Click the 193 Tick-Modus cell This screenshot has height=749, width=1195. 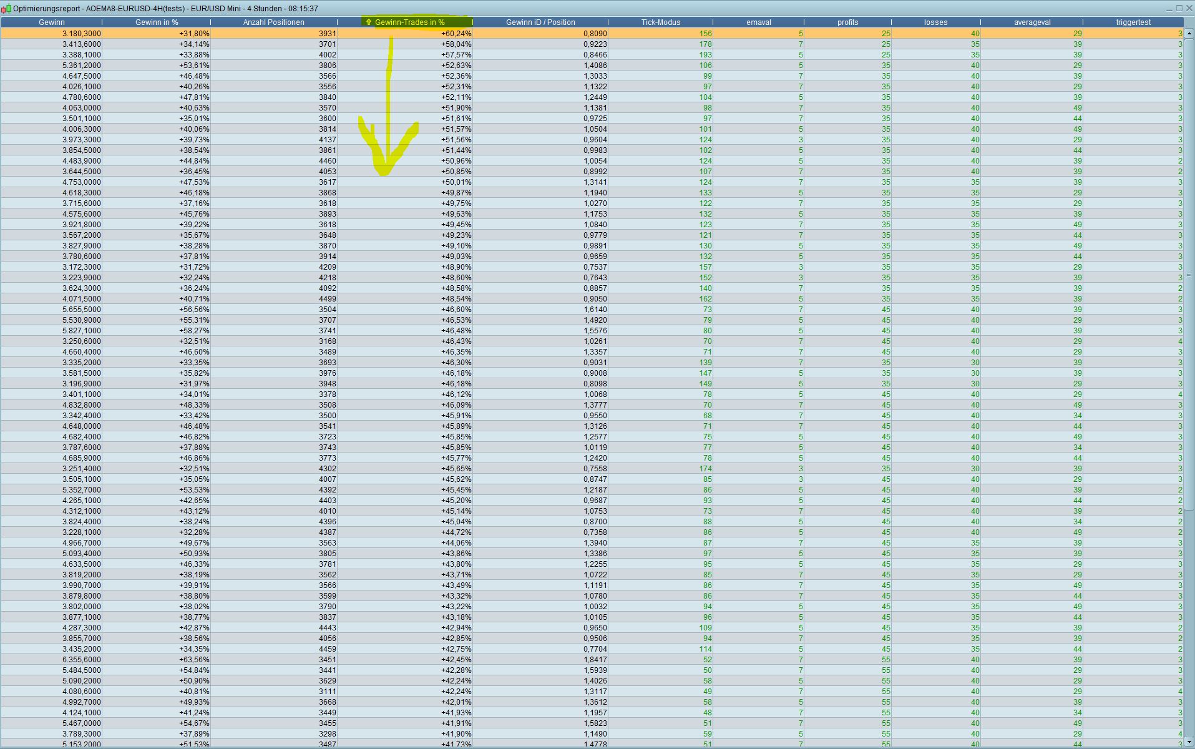click(661, 55)
